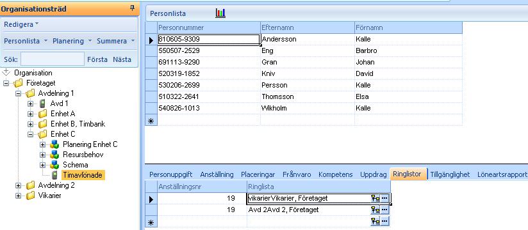
Task: Click the Nästa search button
Action: click(122, 59)
